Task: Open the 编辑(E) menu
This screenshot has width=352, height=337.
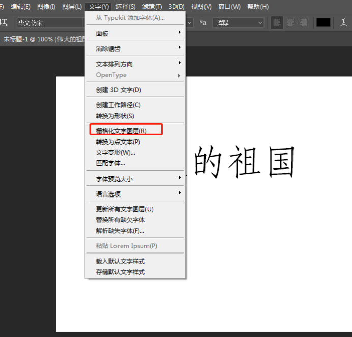Action: coord(20,7)
